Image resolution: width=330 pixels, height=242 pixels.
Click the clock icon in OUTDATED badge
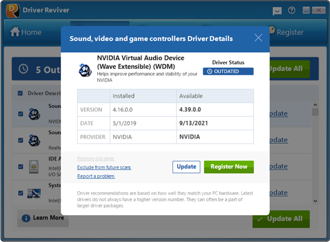point(210,71)
